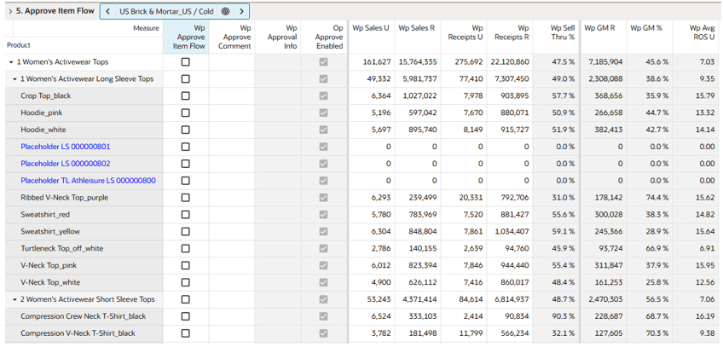Select the Wp GM % column header

tap(650, 37)
